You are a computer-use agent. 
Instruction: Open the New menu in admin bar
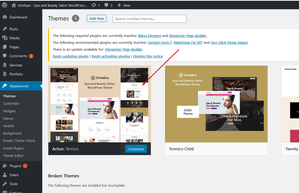point(127,5)
